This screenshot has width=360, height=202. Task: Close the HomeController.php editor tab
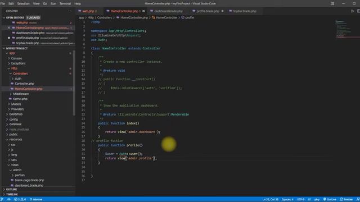tap(143, 11)
